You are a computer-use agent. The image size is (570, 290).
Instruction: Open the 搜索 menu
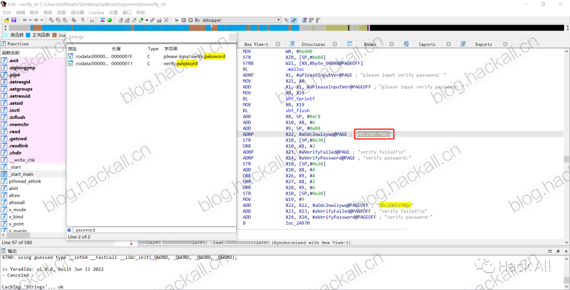(47, 13)
